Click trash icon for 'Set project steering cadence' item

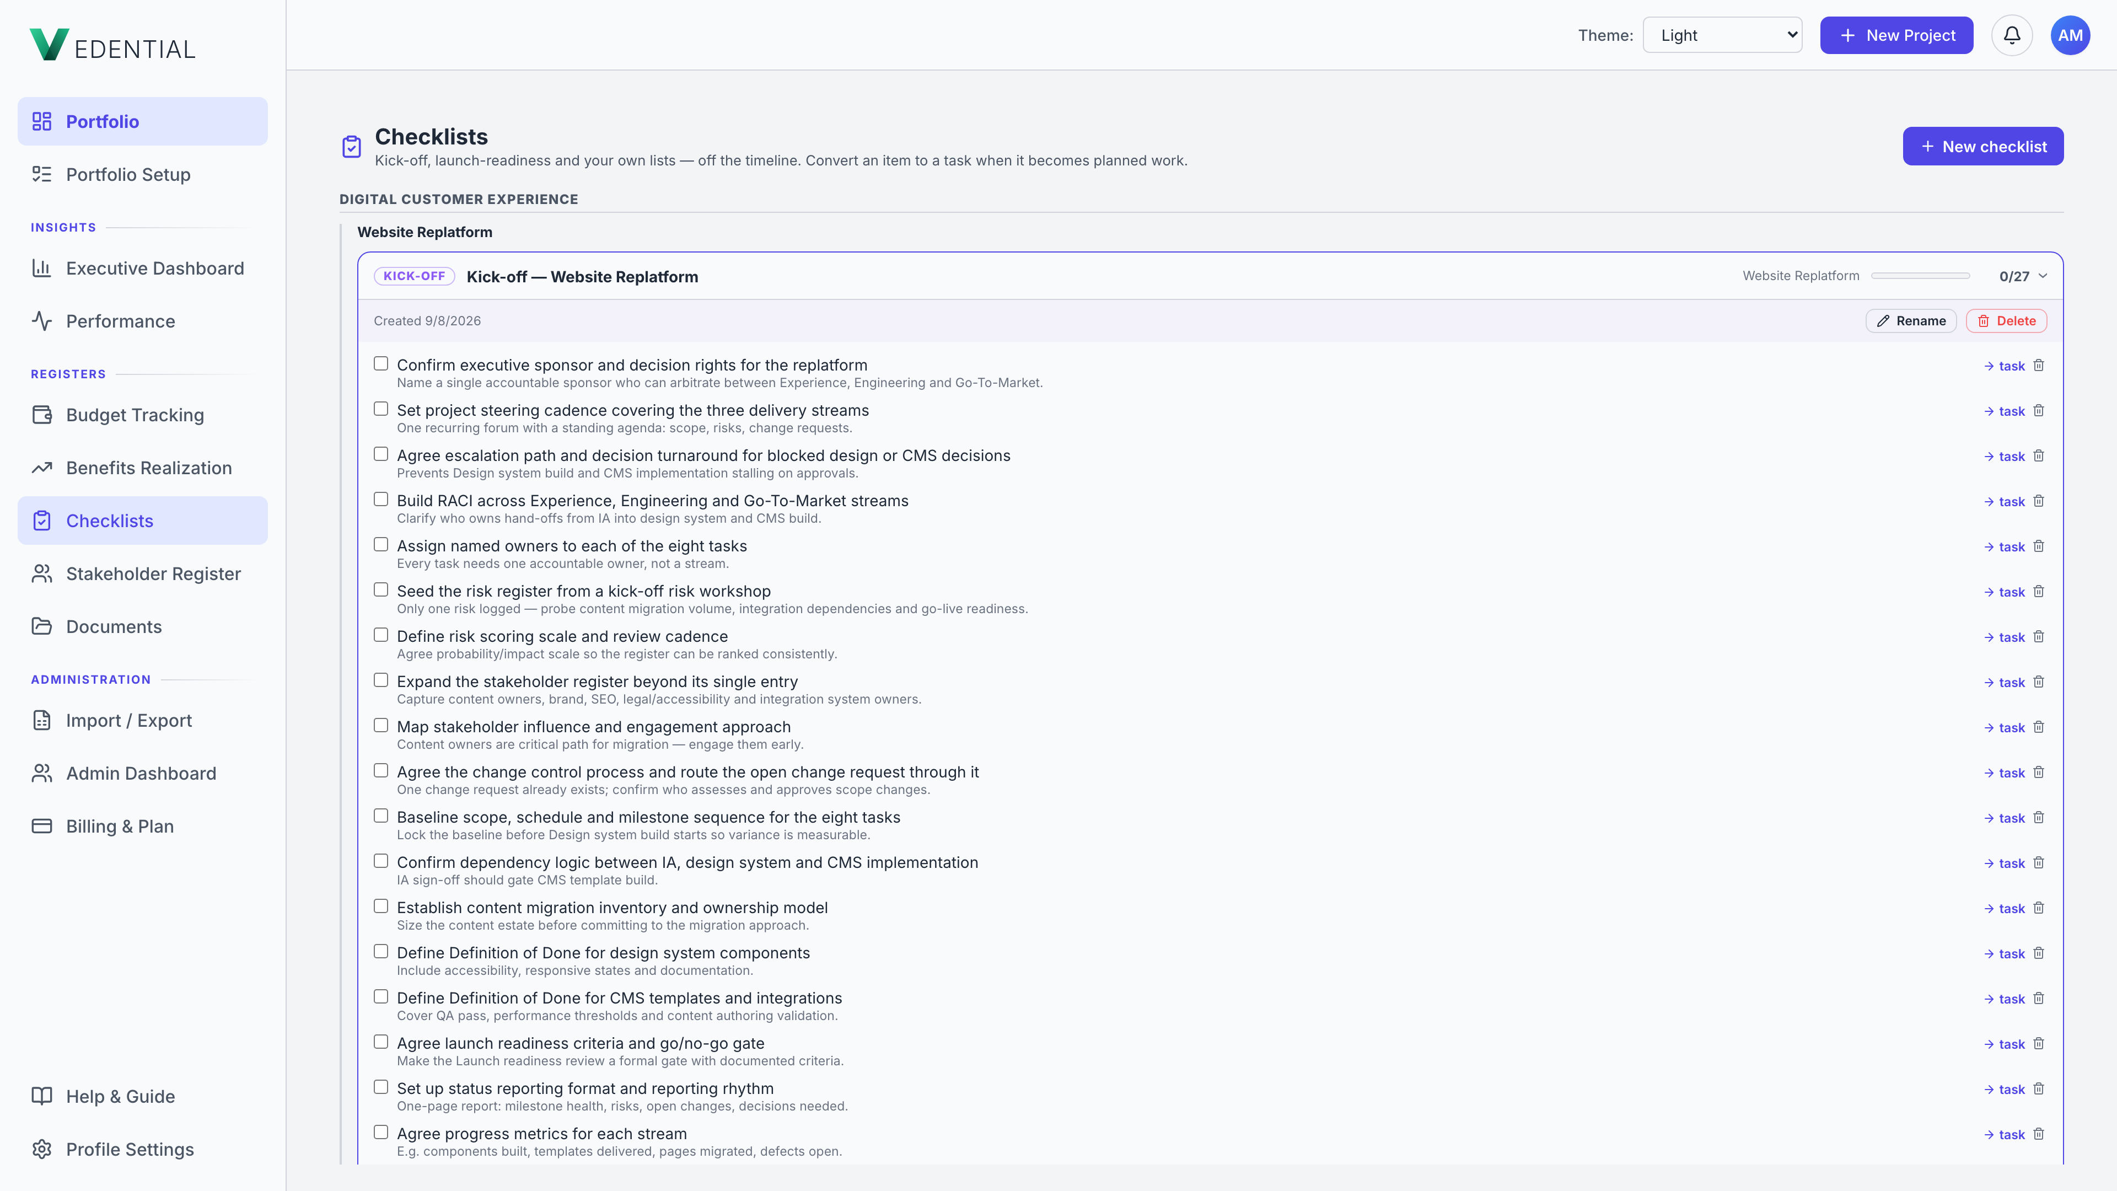(x=2039, y=411)
